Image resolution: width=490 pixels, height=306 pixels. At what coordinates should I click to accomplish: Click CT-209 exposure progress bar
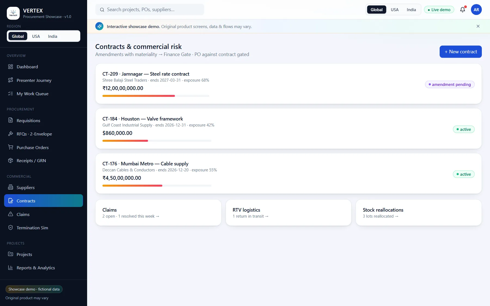pyautogui.click(x=156, y=96)
